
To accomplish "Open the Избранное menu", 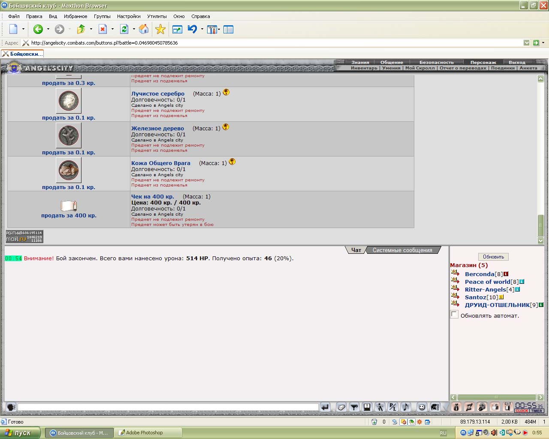I will [75, 16].
